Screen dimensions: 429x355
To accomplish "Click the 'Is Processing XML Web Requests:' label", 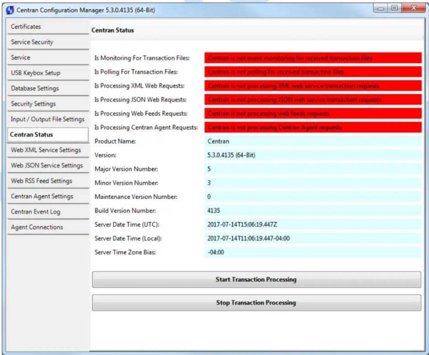I will click(139, 86).
